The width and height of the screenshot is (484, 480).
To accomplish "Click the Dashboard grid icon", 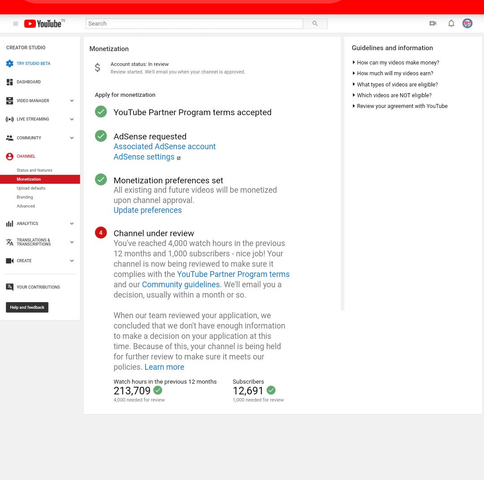I will (x=9, y=82).
